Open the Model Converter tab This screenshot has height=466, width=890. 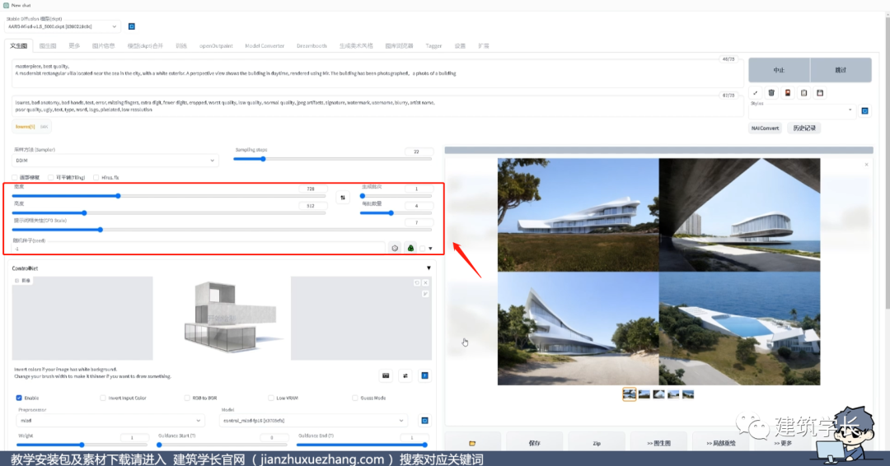pos(265,46)
